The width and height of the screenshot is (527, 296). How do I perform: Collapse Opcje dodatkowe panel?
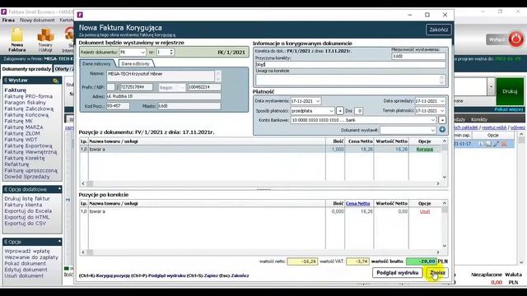click(59, 189)
